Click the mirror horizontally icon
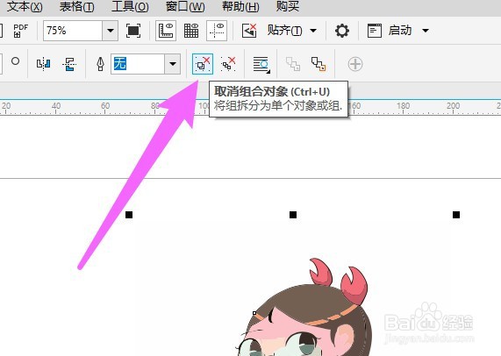Screen dimensions: 501x356 coord(44,64)
